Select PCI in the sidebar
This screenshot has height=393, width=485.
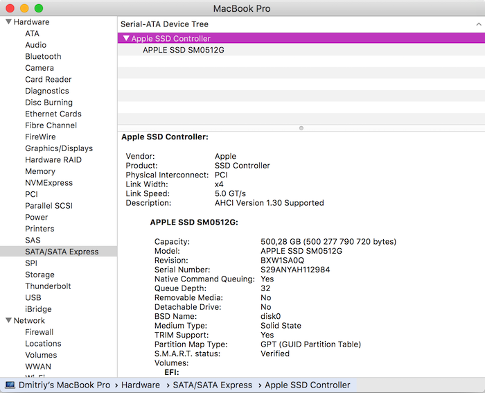[x=32, y=194]
